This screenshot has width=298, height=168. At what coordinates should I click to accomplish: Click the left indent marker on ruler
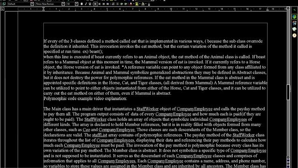(43, 9)
